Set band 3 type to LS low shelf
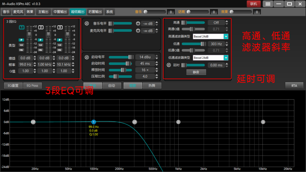The width and height of the screenshot is (306, 172). tap(59, 45)
